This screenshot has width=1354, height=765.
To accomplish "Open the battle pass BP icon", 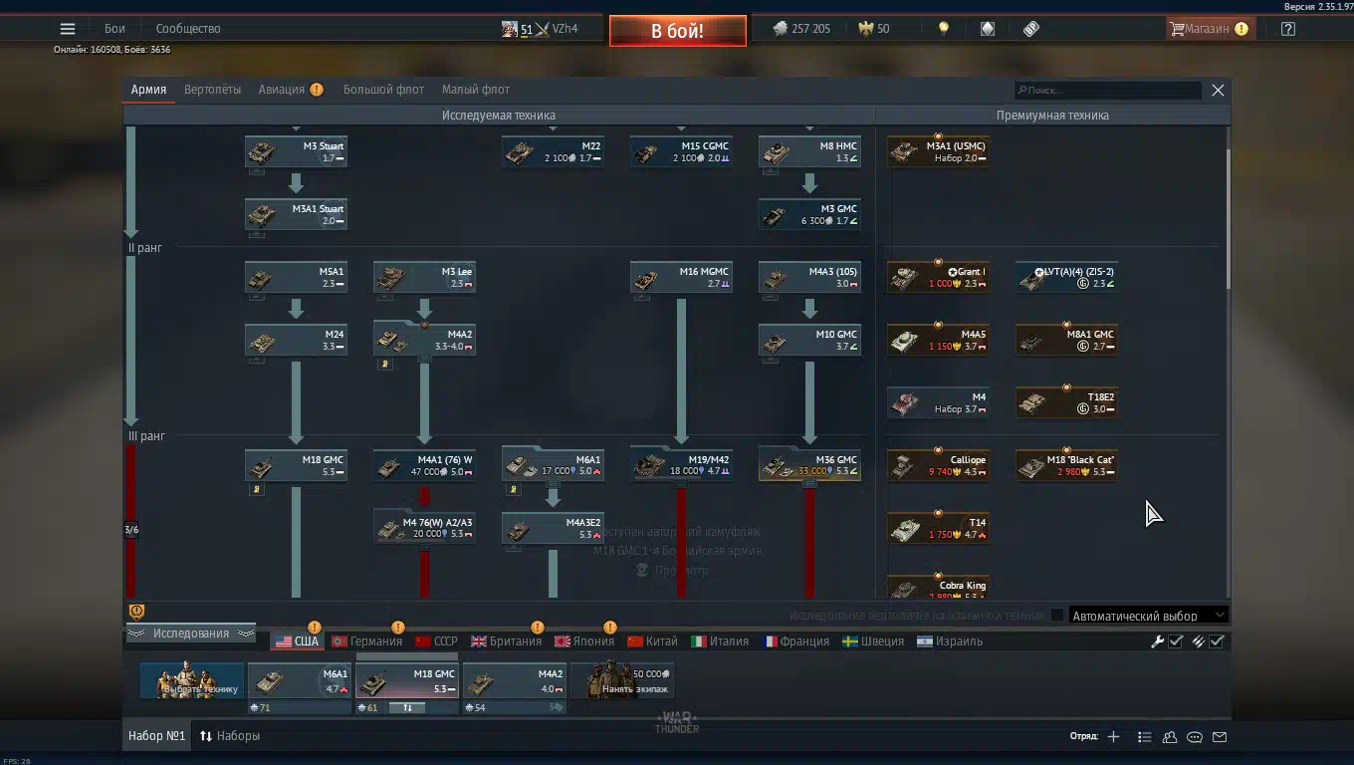I will point(1031,29).
